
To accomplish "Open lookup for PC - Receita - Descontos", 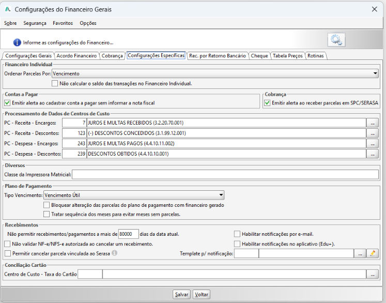I will tap(373, 133).
